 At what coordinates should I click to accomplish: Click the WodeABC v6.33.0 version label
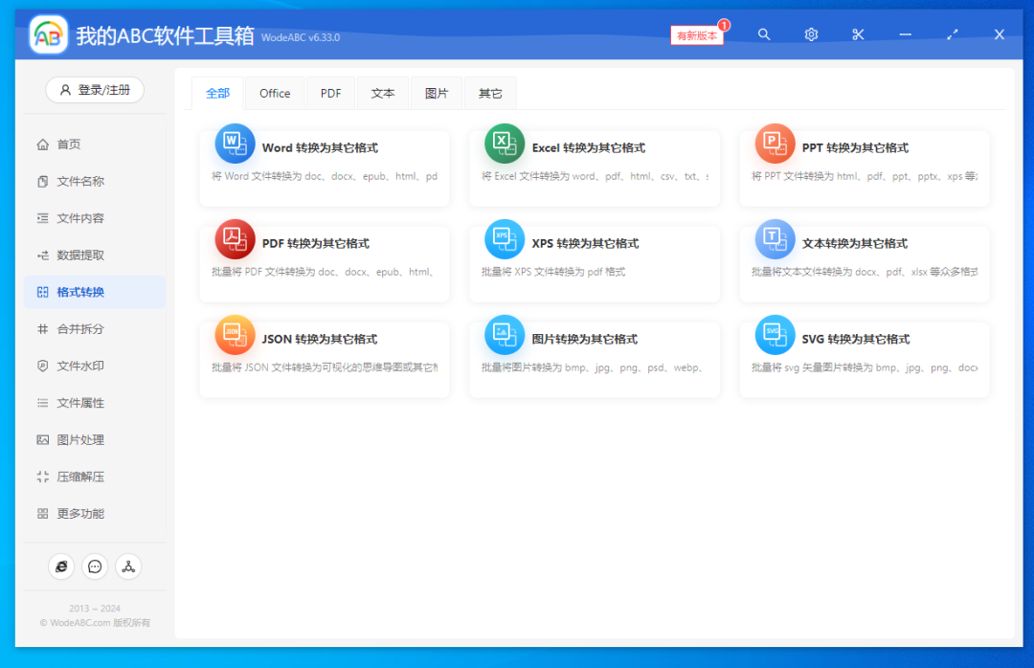(301, 37)
